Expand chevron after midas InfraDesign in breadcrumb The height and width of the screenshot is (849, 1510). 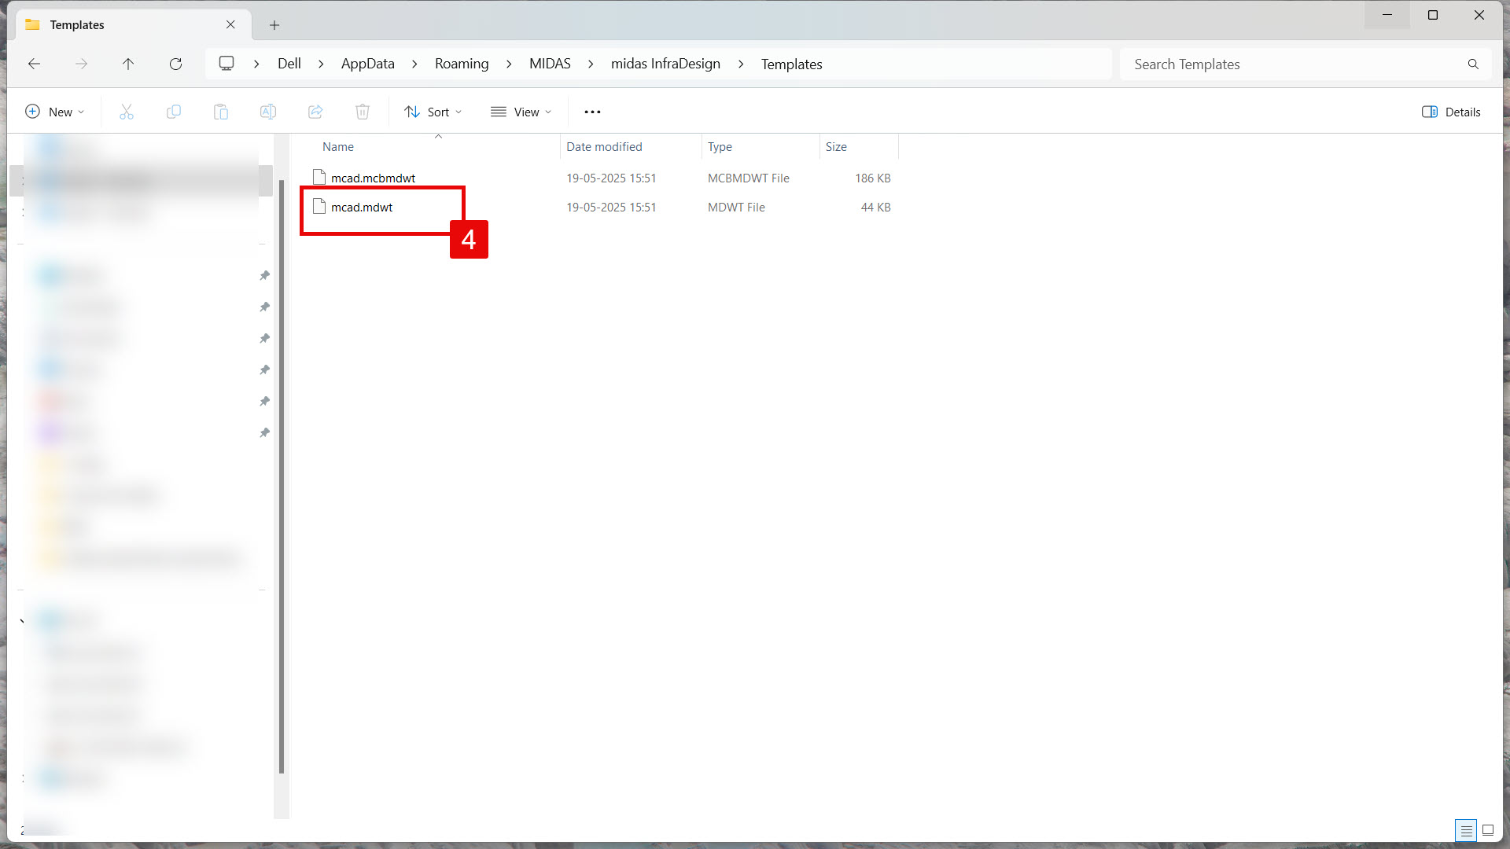coord(741,64)
